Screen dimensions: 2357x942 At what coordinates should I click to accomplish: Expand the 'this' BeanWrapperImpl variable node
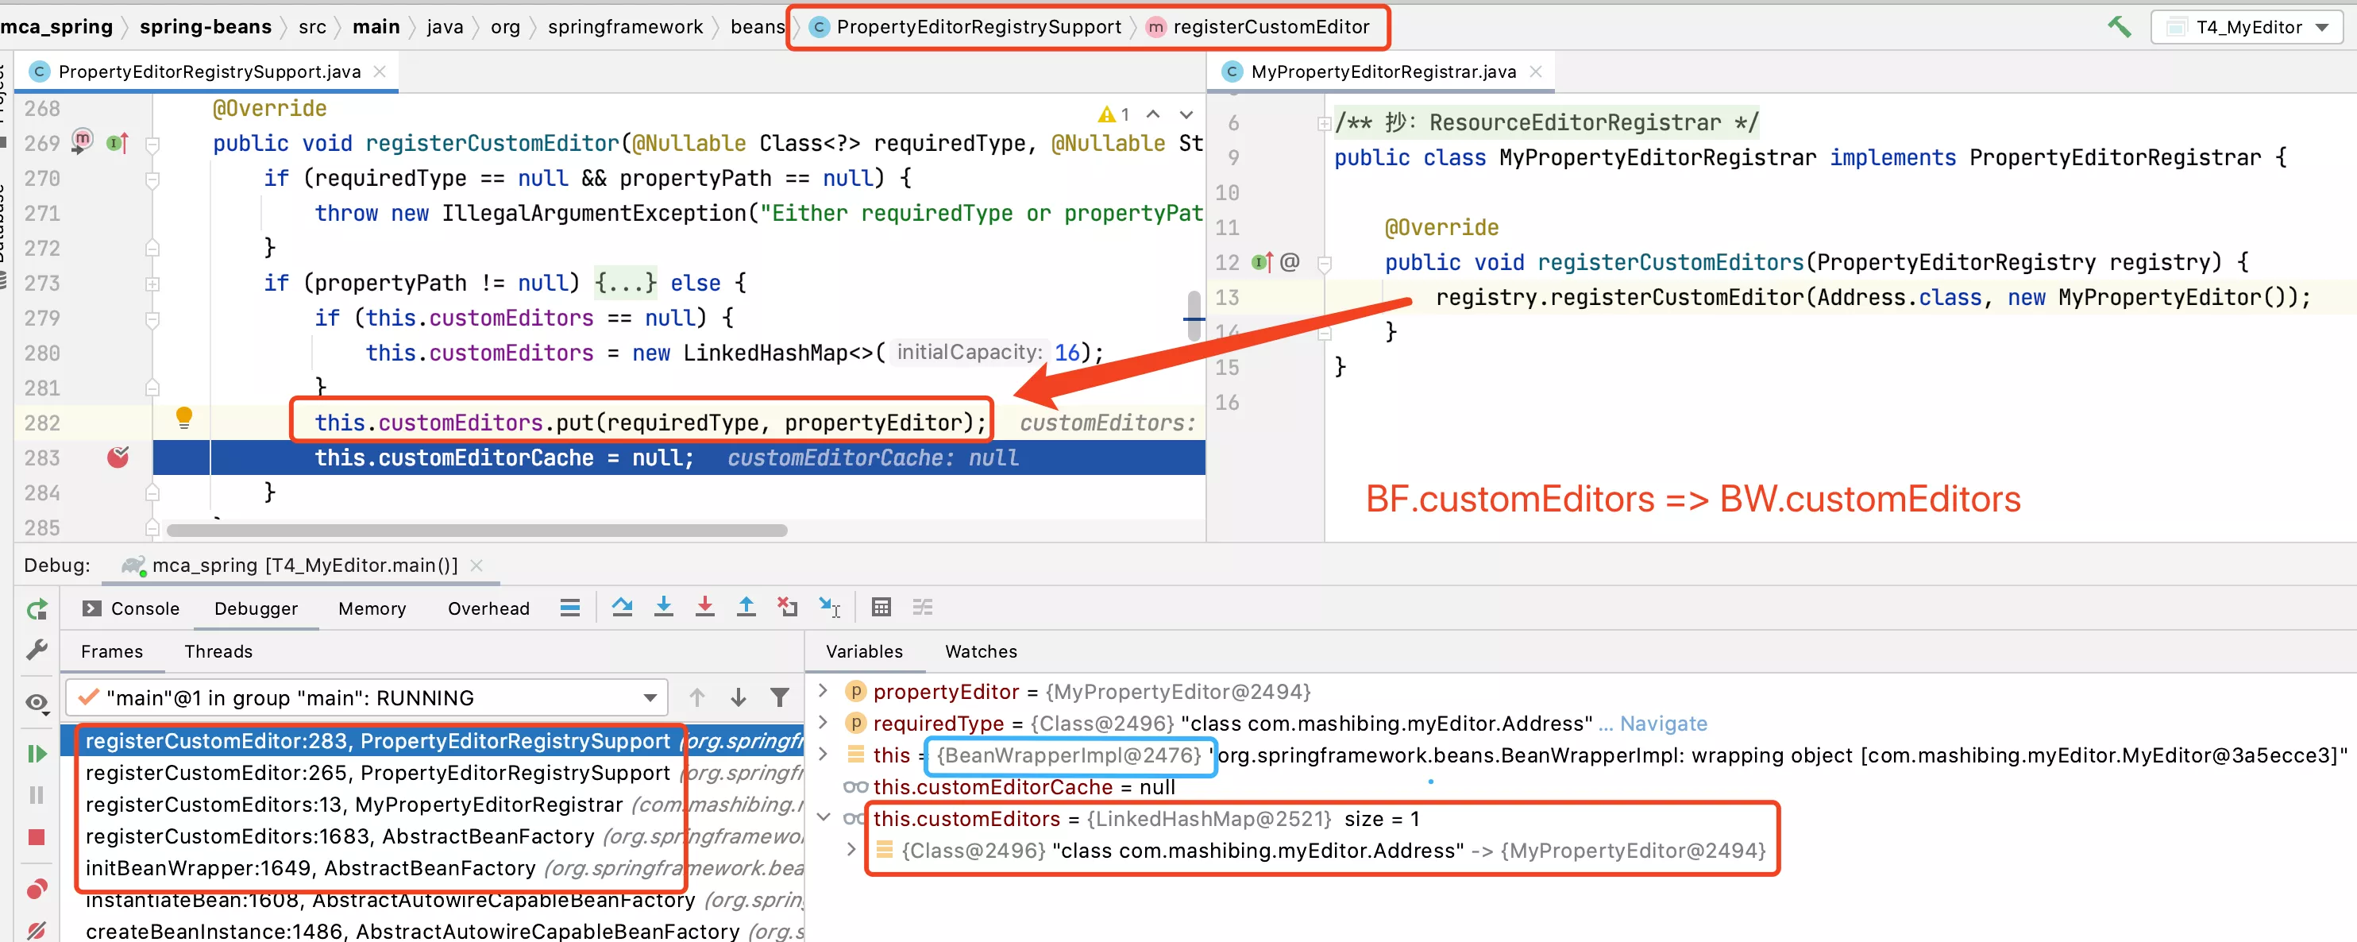[823, 754]
